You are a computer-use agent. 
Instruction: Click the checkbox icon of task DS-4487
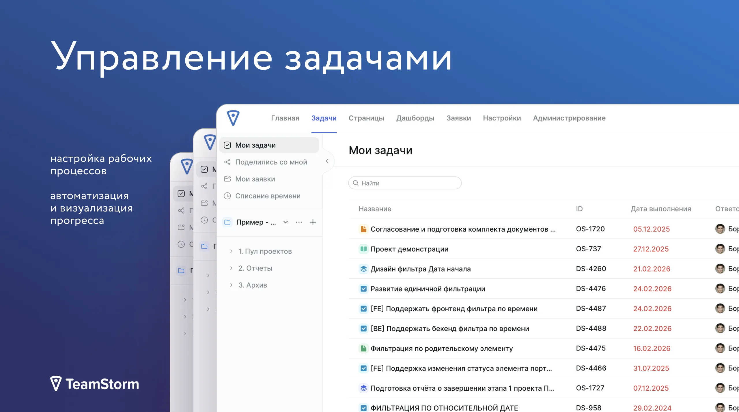pyautogui.click(x=363, y=308)
